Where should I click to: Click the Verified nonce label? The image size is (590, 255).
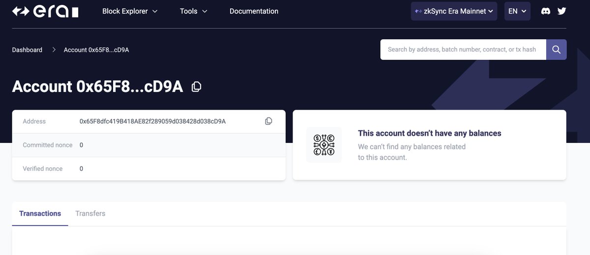pyautogui.click(x=43, y=169)
